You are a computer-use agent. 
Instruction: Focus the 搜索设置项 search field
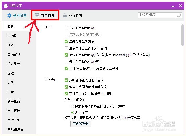[x=160, y=15]
